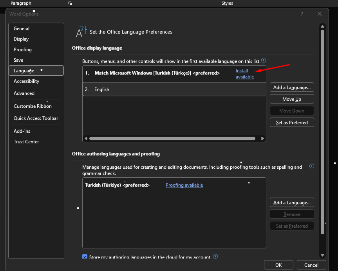This screenshot has height=271, width=338.
Task: Click the Install available link for Turkish
Action: [x=245, y=74]
